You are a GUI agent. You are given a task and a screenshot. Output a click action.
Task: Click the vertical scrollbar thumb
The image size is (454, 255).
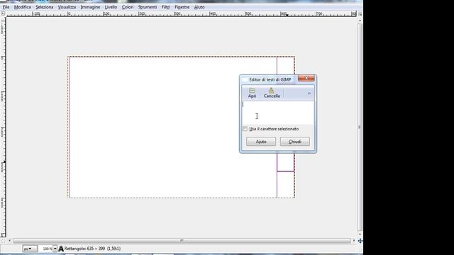[x=360, y=127]
